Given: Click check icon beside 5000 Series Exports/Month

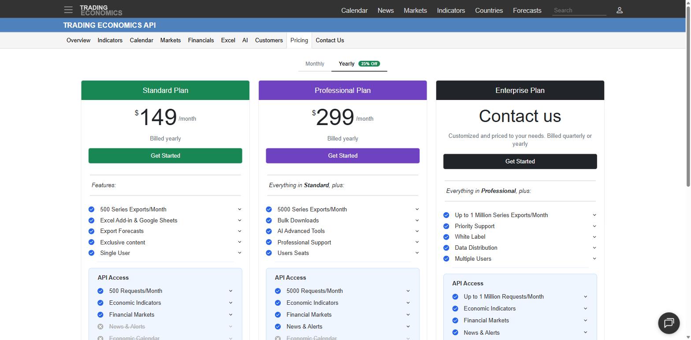Looking at the screenshot, I should 269,209.
